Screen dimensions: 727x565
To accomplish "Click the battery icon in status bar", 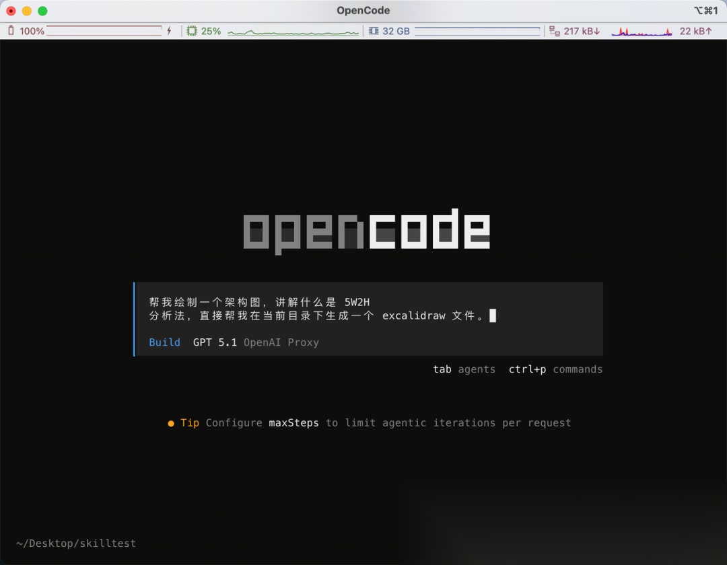I will coord(11,31).
